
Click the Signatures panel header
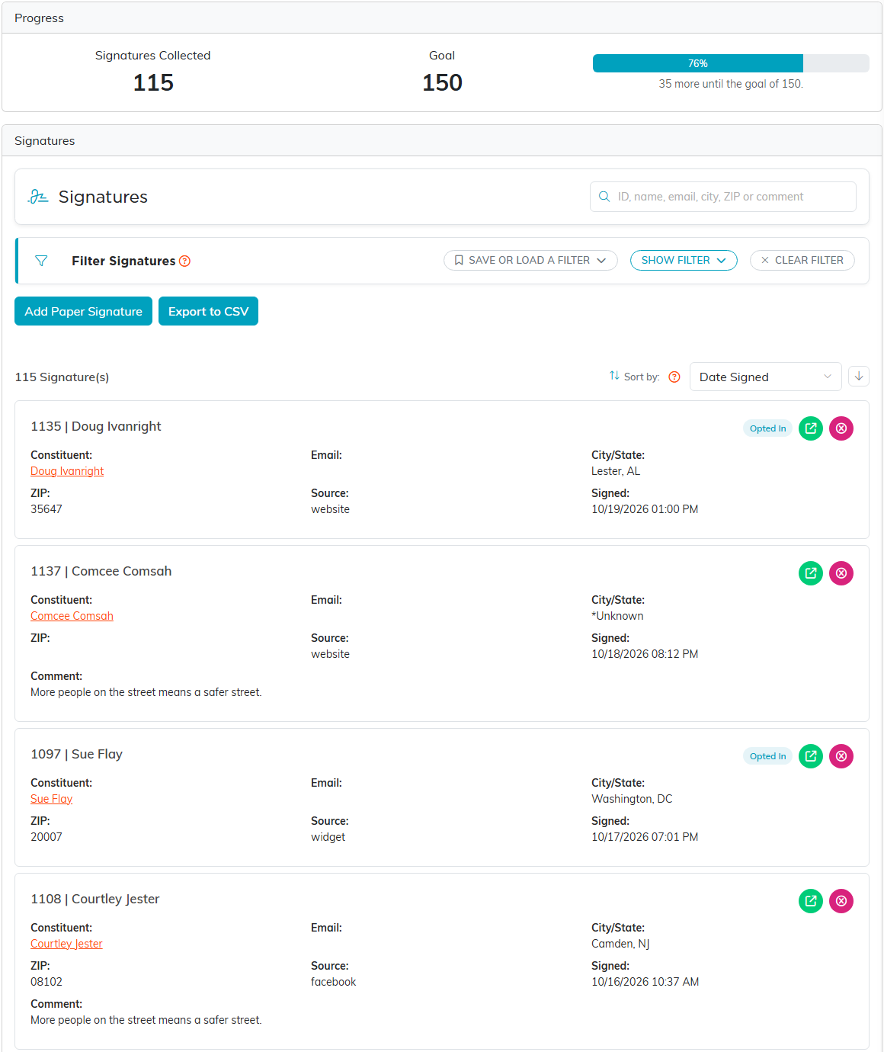[x=442, y=141]
